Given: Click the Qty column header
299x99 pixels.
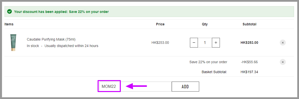Looking at the screenshot, I should coord(205,24).
